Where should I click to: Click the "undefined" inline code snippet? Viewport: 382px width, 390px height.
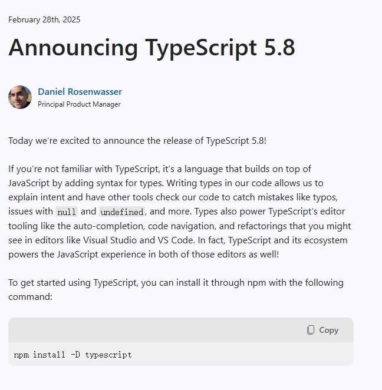coord(121,212)
